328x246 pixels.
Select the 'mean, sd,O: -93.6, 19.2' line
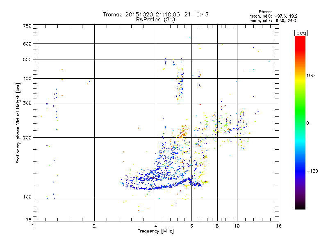coord(273,16)
